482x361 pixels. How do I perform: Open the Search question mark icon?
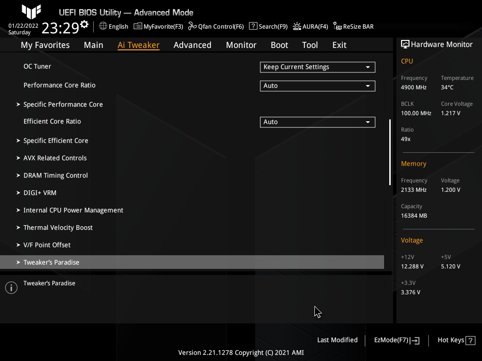click(253, 26)
